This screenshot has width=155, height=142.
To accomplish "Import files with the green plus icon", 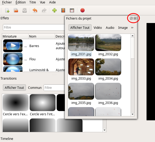I will [x=54, y=10].
